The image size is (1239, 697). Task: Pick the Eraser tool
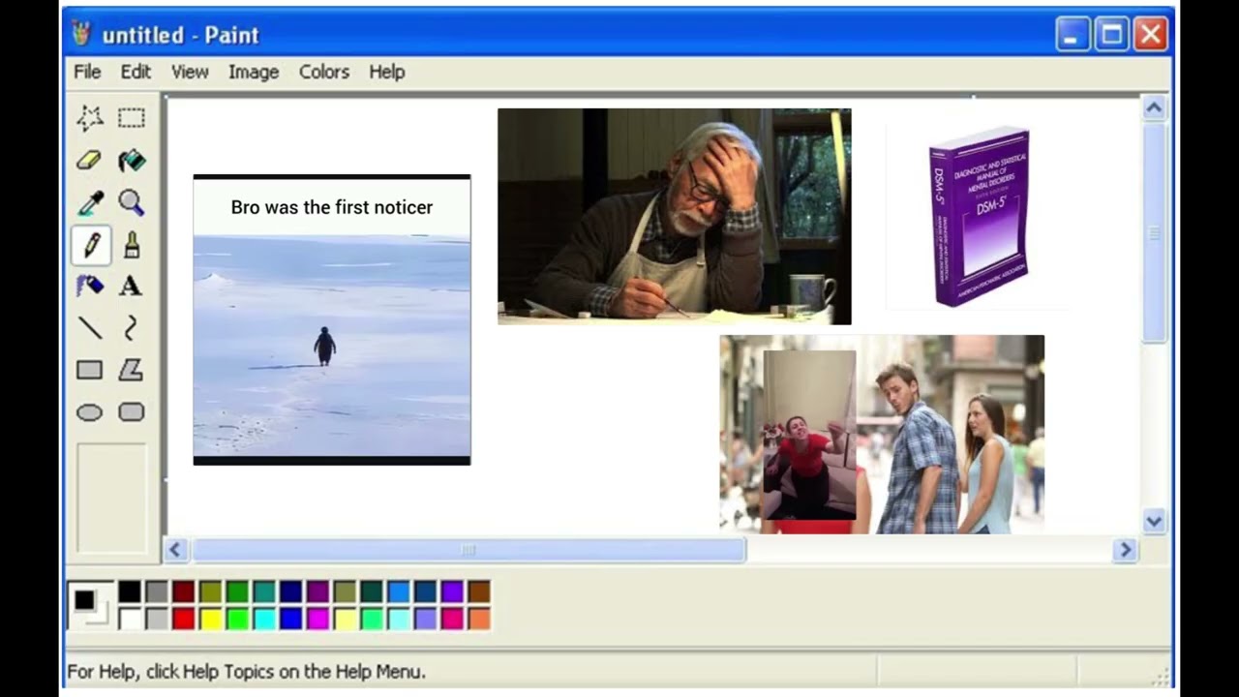(90, 160)
